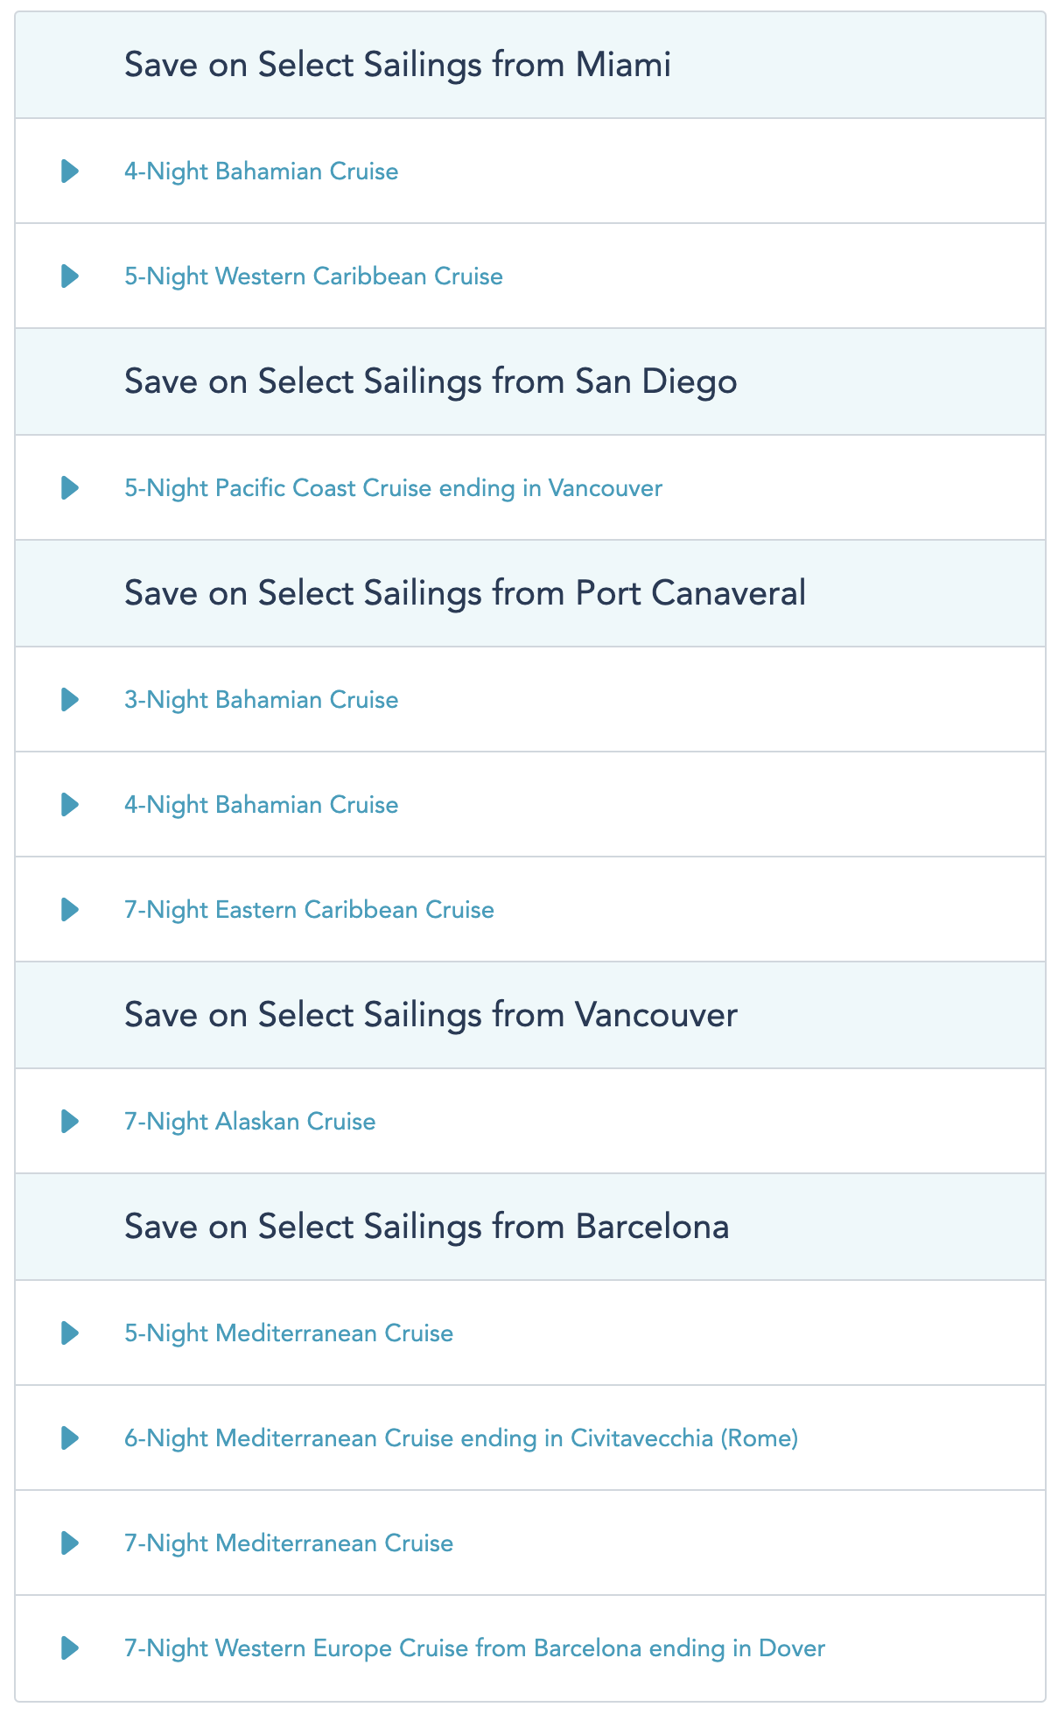Expand arrow beside 5-Night Western Caribbean Cruise
1058x1714 pixels.
[x=70, y=276]
